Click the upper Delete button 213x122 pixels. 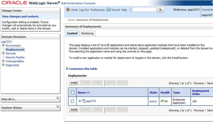point(97,83)
